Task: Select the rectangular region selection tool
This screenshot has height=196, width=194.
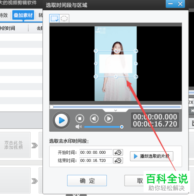Action: click(54, 18)
